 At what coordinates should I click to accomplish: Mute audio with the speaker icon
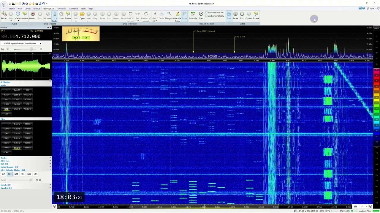click(x=7, y=49)
